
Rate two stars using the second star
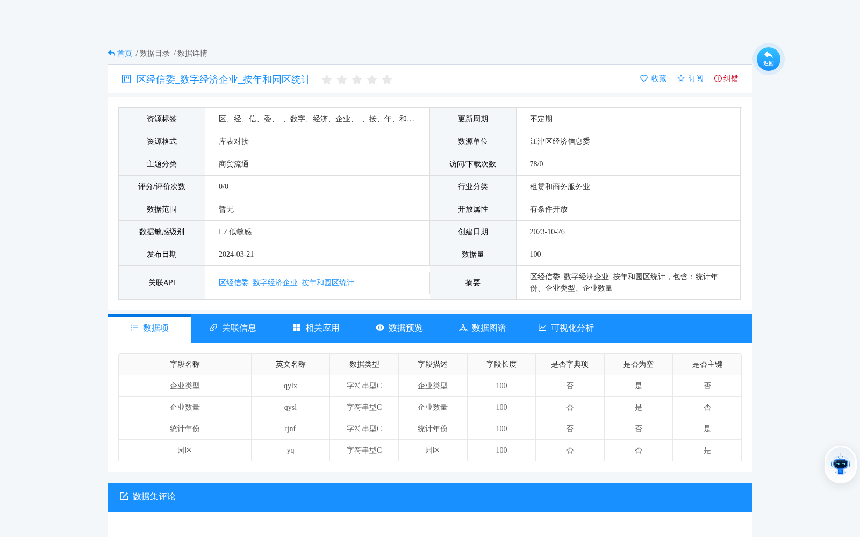click(x=341, y=79)
